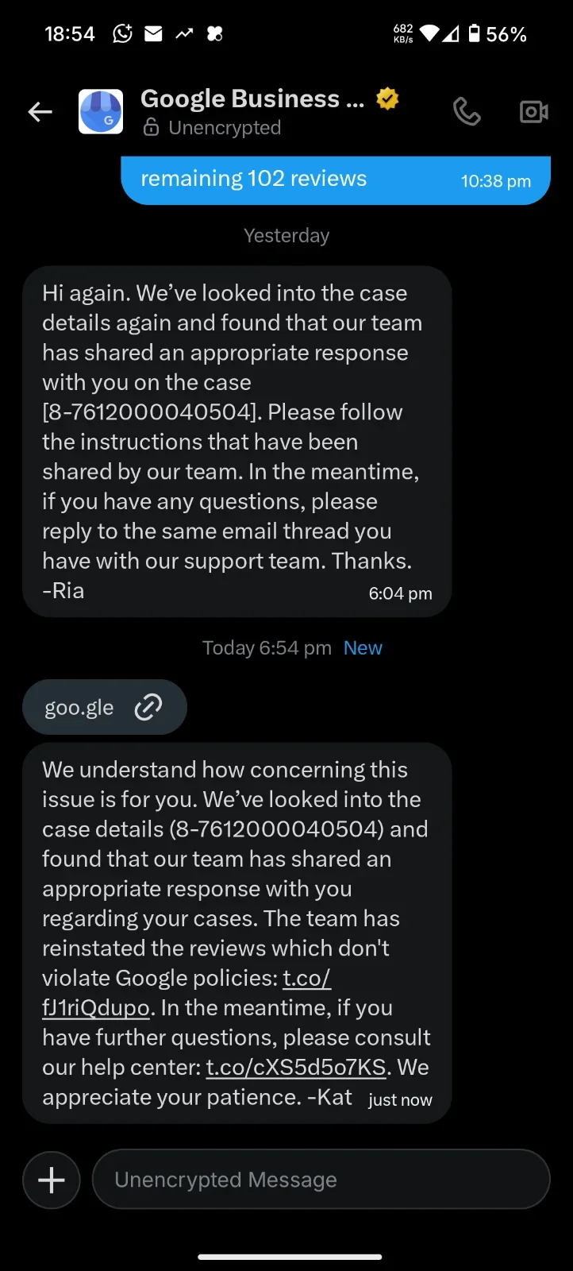Open attachment options with plus button
Screen dimensions: 573x1271
point(52,1180)
